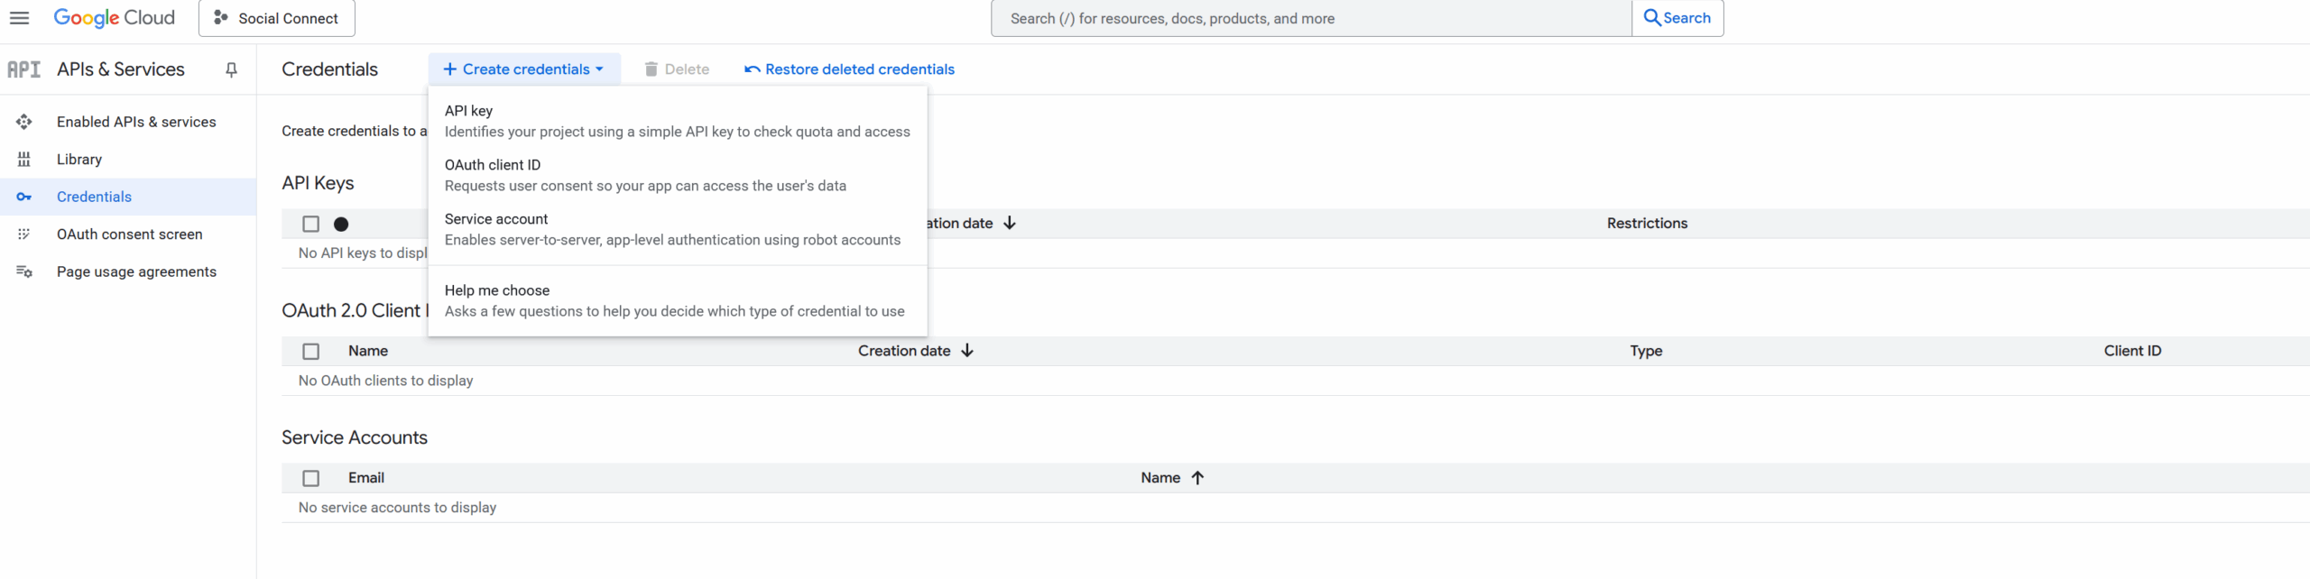Focus the resources search field

[1311, 18]
